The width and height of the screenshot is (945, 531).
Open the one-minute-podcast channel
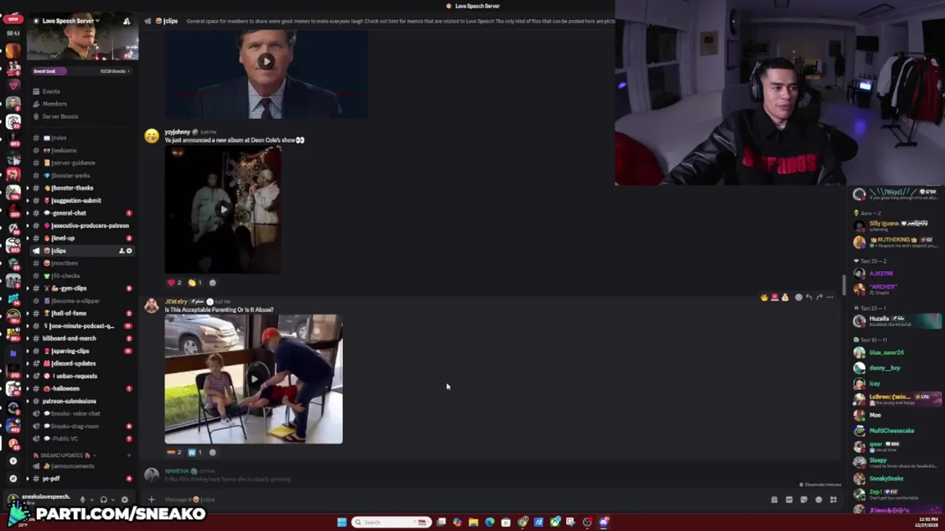tap(81, 326)
